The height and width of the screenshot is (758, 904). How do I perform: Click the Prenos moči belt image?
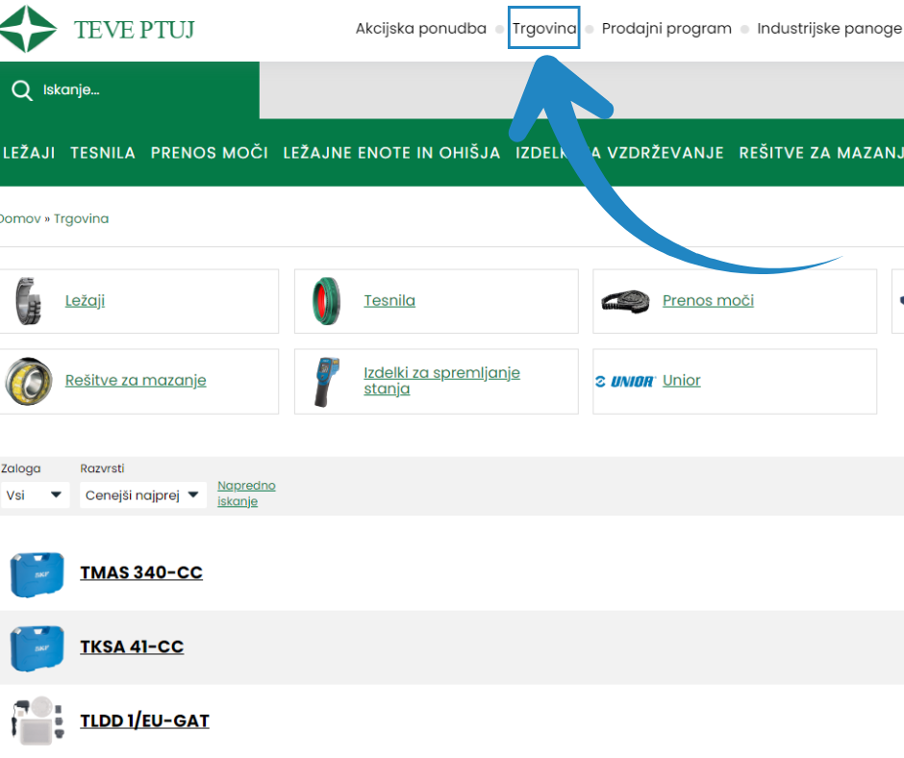point(626,301)
